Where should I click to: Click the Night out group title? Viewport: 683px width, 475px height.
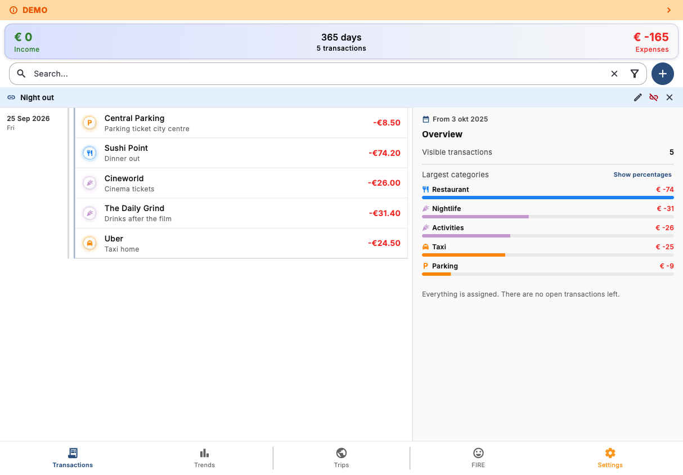point(37,97)
